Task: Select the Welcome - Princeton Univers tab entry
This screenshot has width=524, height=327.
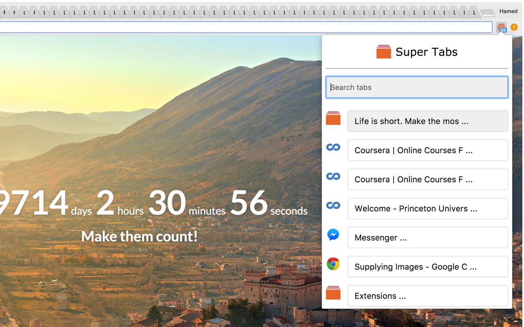Action: [427, 208]
